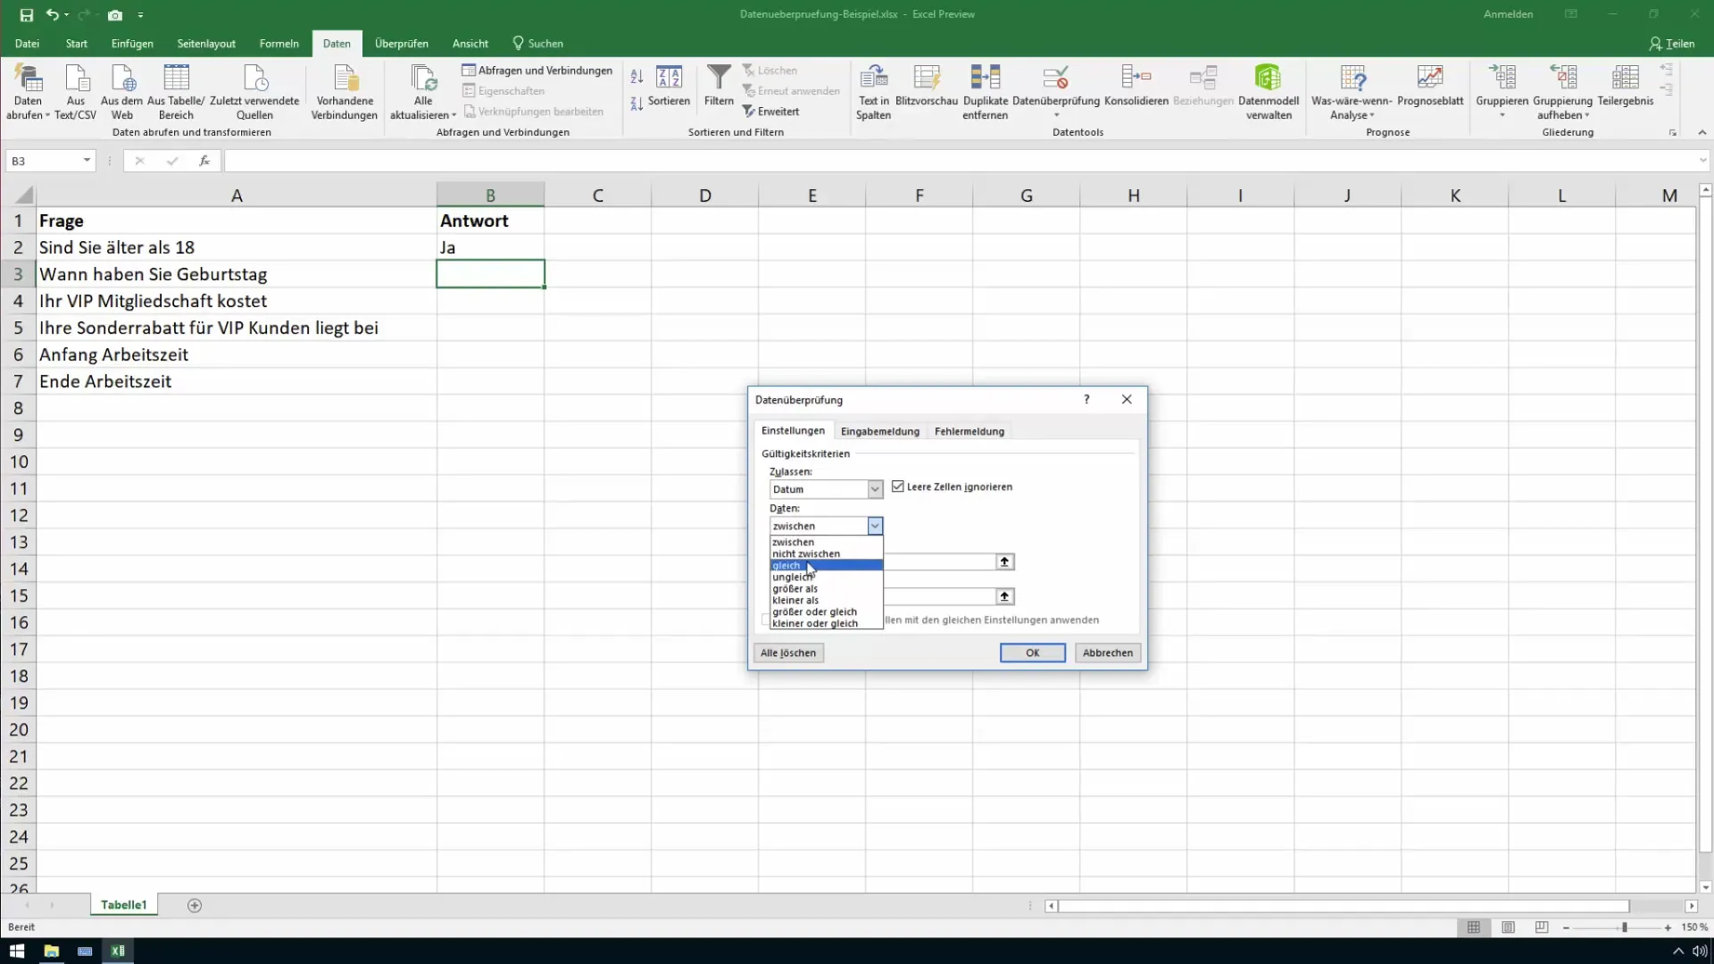The width and height of the screenshot is (1714, 964).
Task: Click Text in Spalten icon
Action: (x=873, y=92)
